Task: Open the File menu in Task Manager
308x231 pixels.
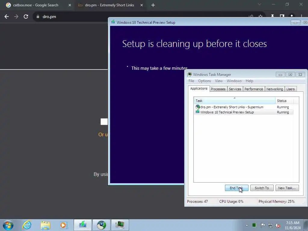Action: [191, 81]
